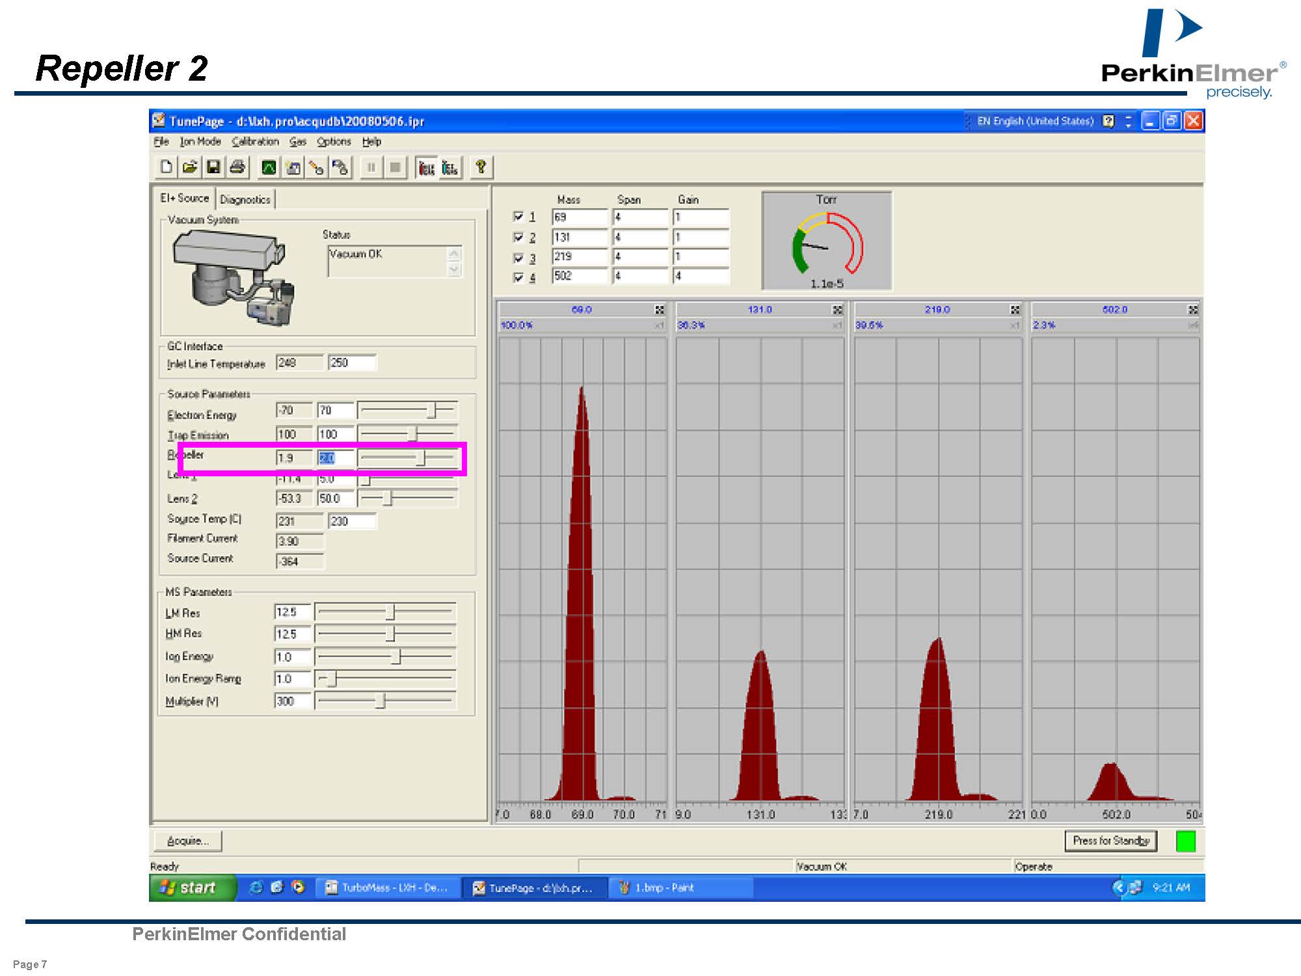
Task: Launch Internet Explorer from quick launch
Action: [x=256, y=888]
